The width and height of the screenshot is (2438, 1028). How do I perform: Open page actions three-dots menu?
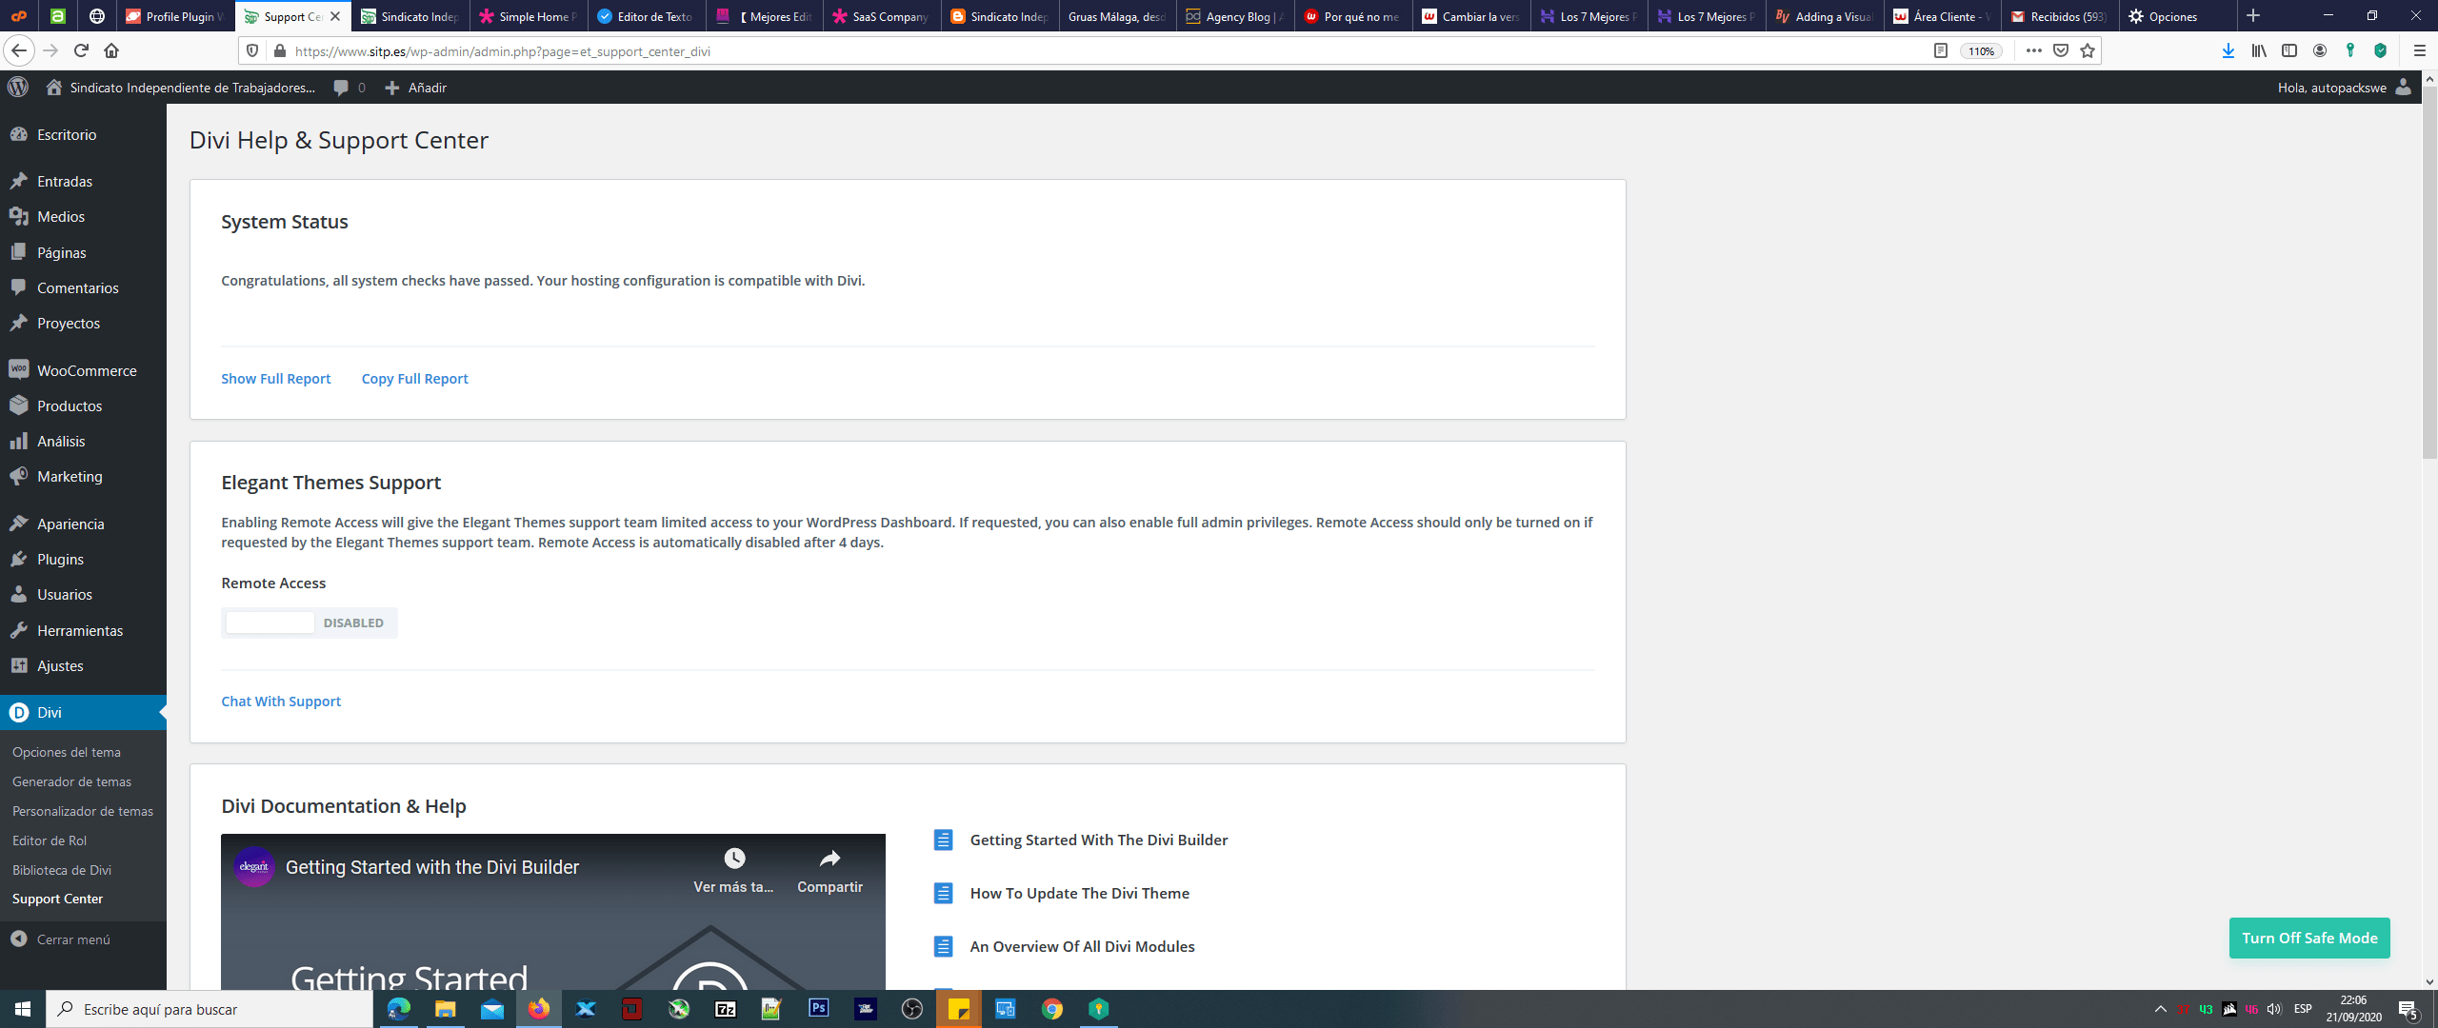(x=2033, y=51)
